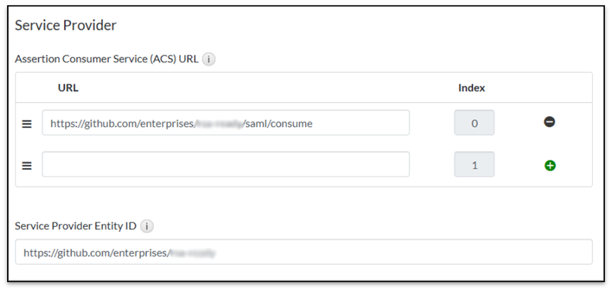Screen dimensions: 612x291
Task: Click the Service Provider Entity ID label text
Action: coord(76,226)
